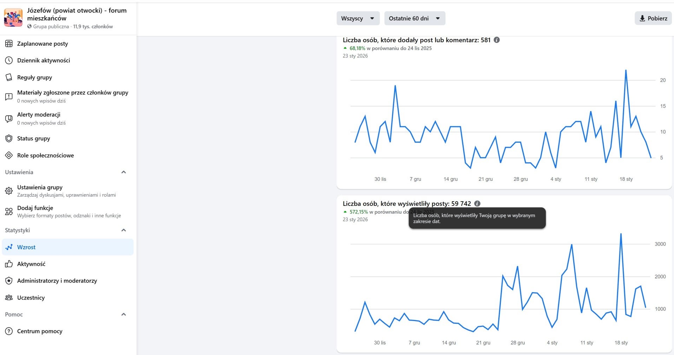
Task: Click info icon beside post or comment count
Action: (x=497, y=40)
